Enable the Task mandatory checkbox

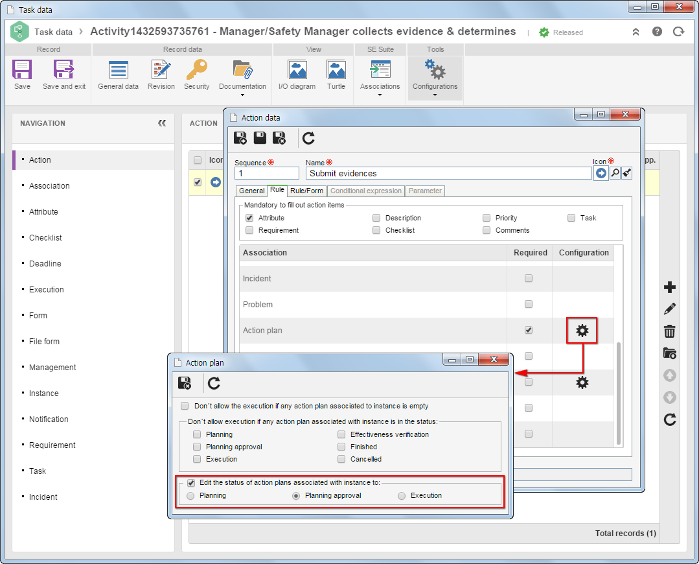(571, 218)
